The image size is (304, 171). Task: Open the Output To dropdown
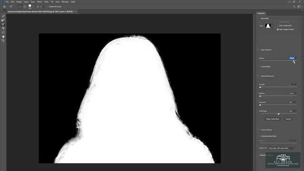click(x=282, y=148)
